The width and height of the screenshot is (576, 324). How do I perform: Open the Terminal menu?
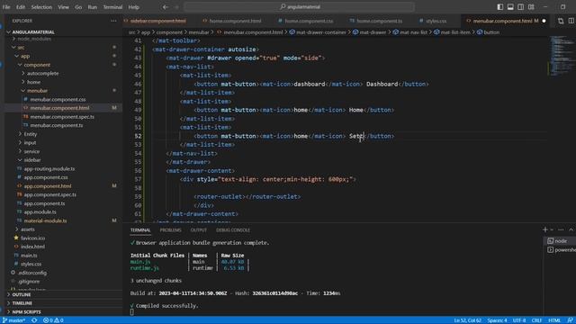coord(112,7)
